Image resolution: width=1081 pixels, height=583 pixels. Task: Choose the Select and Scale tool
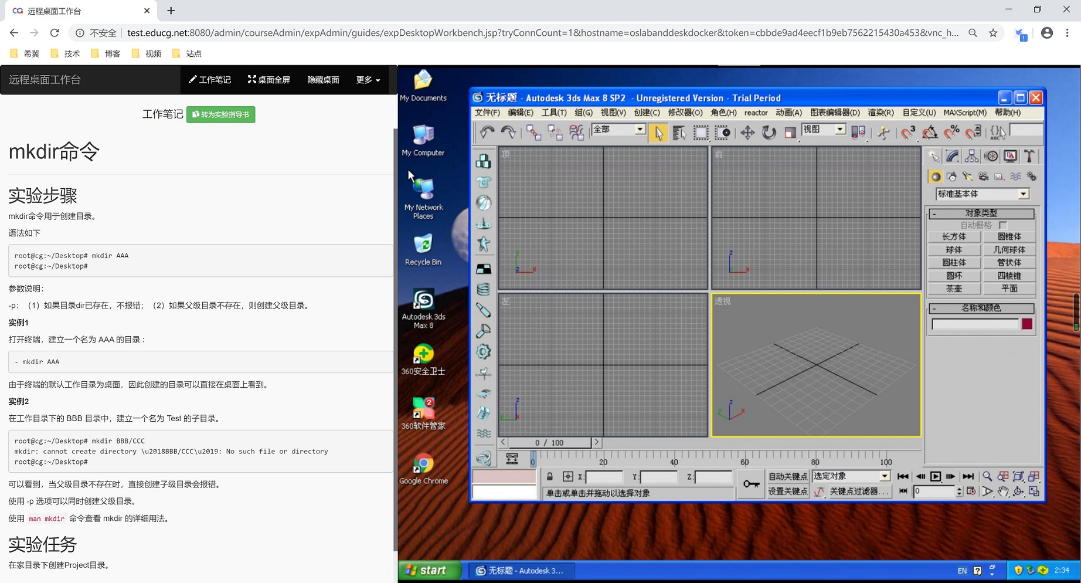pos(790,133)
